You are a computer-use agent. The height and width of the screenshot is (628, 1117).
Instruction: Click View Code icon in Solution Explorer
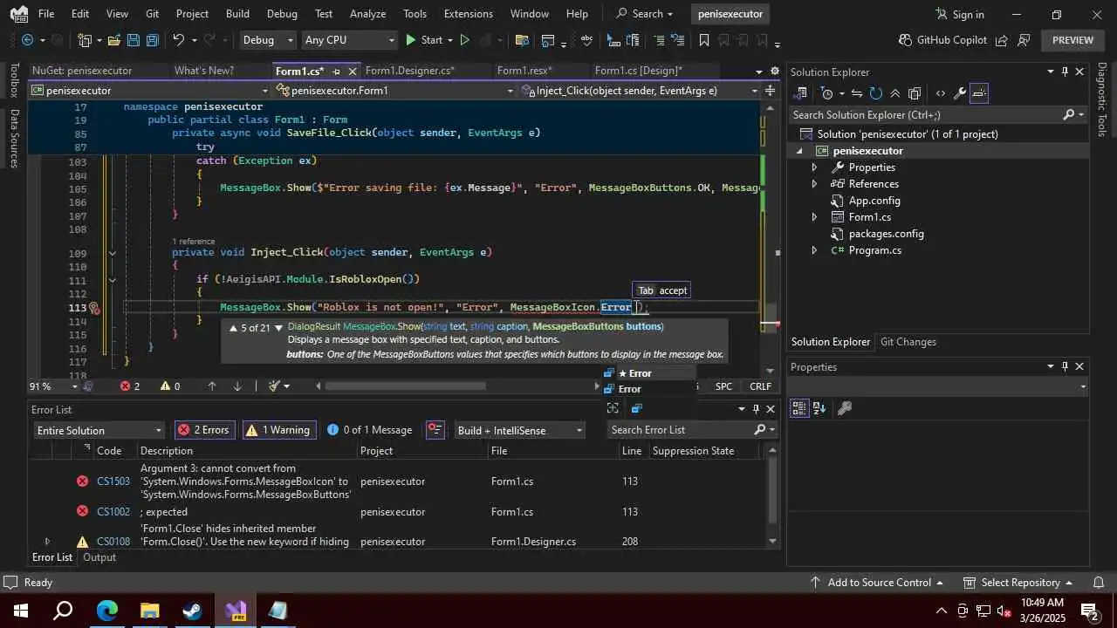click(940, 93)
